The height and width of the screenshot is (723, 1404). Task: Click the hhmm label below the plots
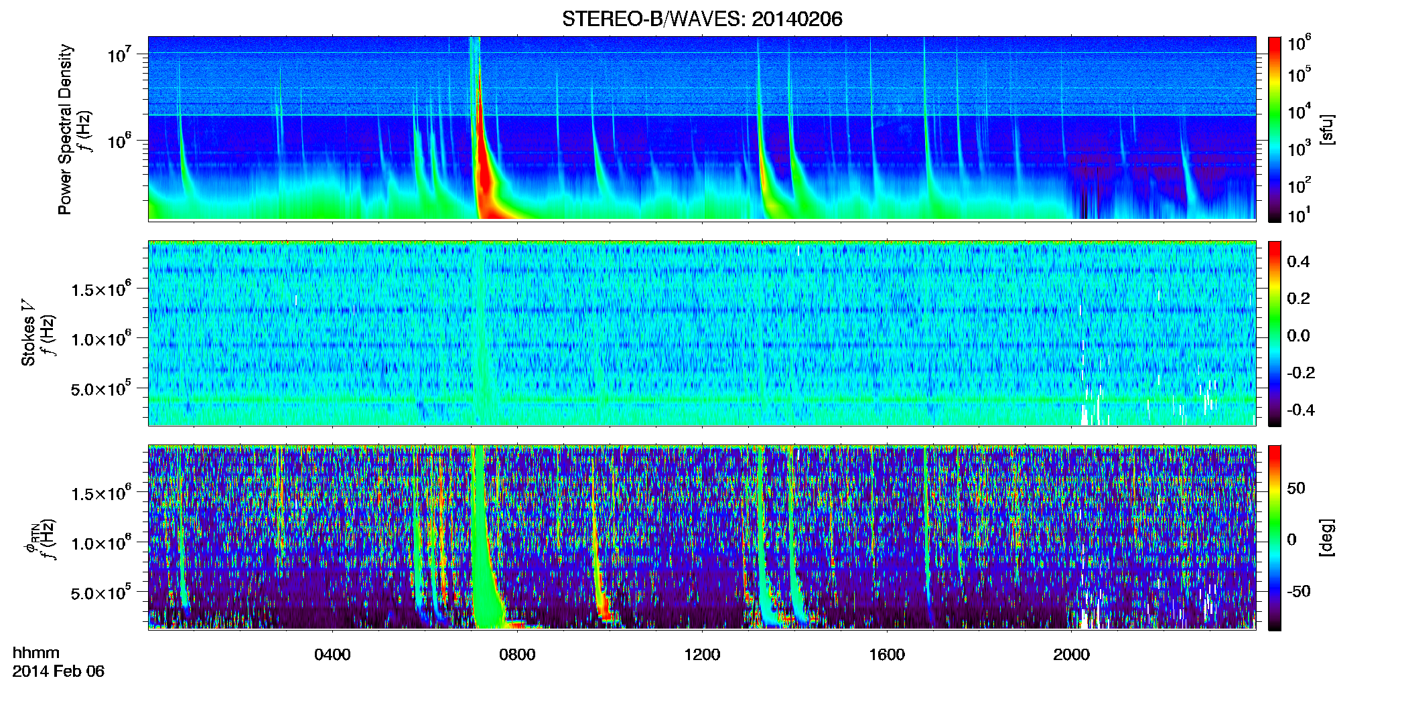[x=36, y=653]
